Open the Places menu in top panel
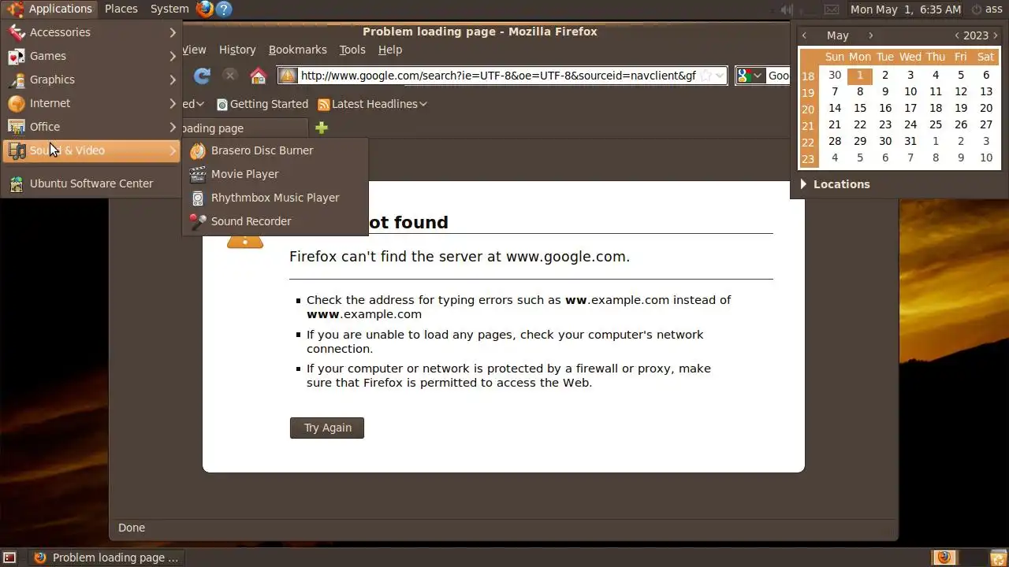Screen dimensions: 1009x567 point(121,9)
